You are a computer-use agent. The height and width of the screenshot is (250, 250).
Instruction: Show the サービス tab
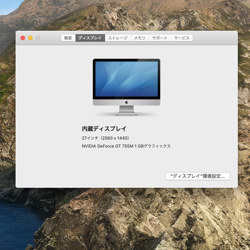click(182, 38)
